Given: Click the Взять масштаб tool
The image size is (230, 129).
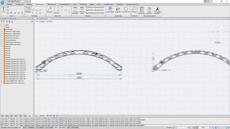Looking at the screenshot, I should pyautogui.click(x=149, y=10).
